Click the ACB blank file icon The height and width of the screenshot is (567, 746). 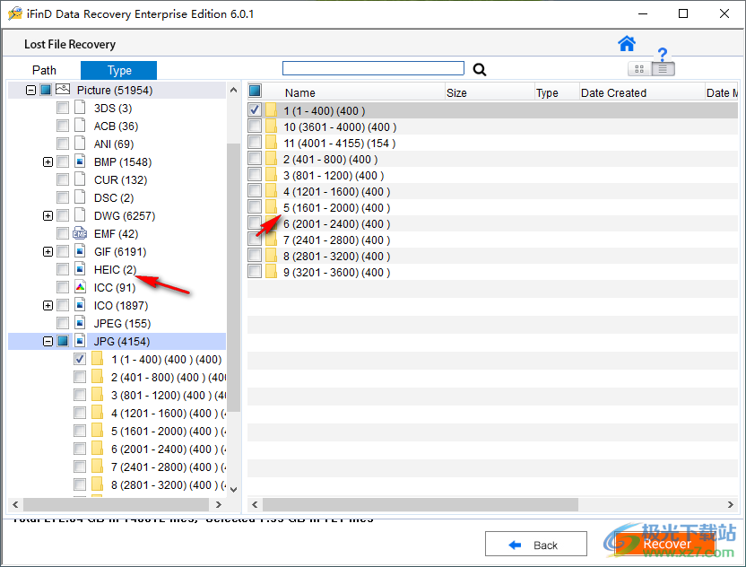pos(80,126)
